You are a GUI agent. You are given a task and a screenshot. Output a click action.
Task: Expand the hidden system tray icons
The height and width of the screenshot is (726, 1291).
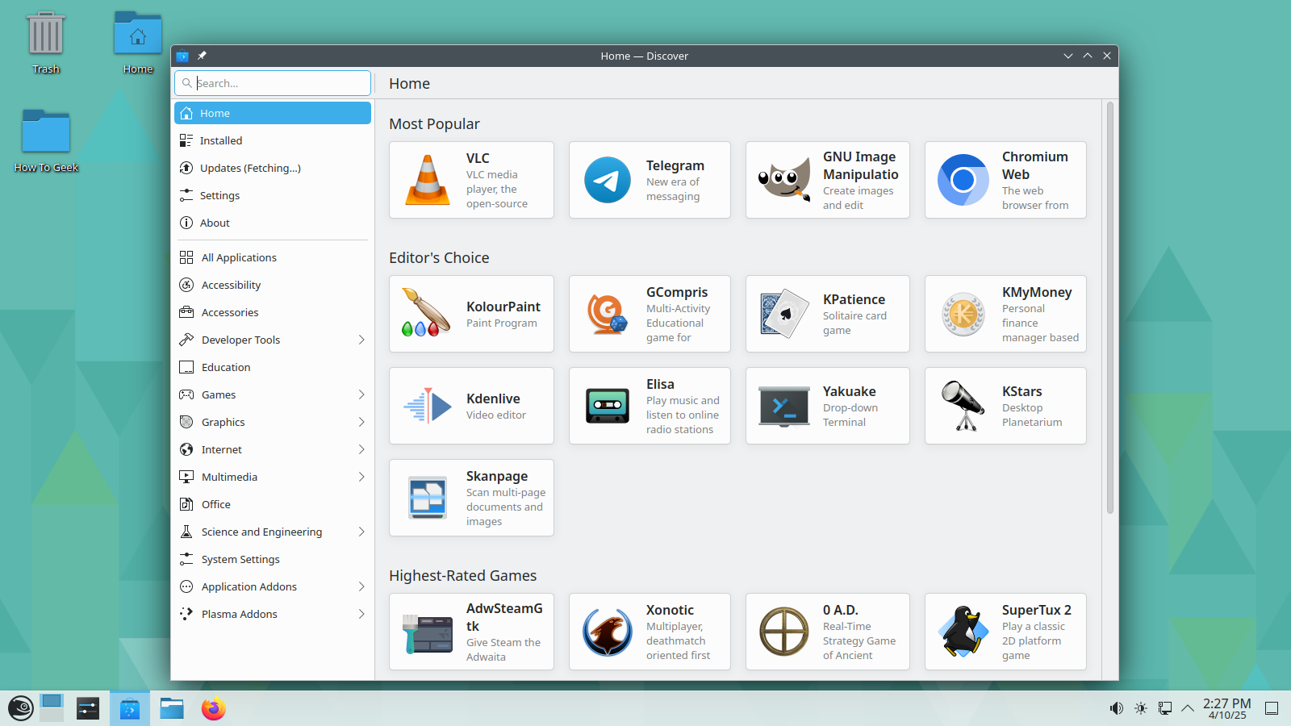pyautogui.click(x=1187, y=707)
